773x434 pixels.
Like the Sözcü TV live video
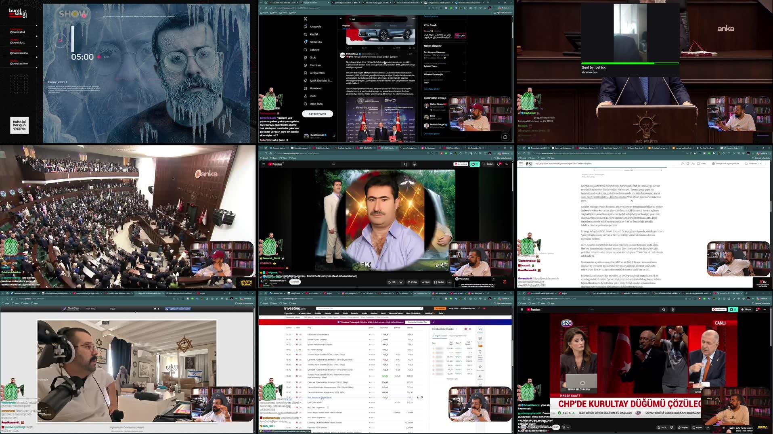662,427
